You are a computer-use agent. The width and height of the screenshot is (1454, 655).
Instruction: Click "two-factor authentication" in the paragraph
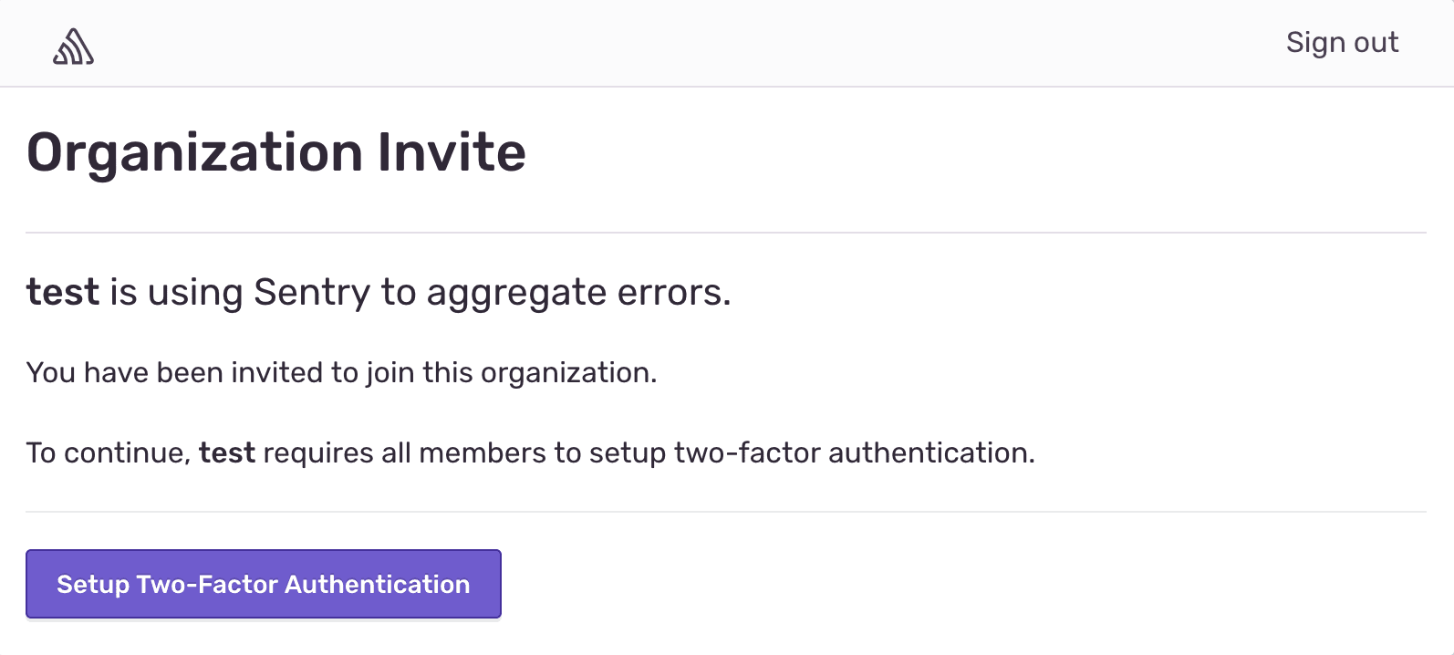pos(854,453)
